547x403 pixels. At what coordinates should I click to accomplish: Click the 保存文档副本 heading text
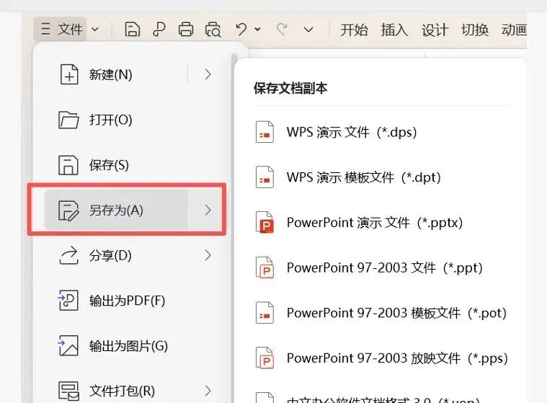(290, 88)
